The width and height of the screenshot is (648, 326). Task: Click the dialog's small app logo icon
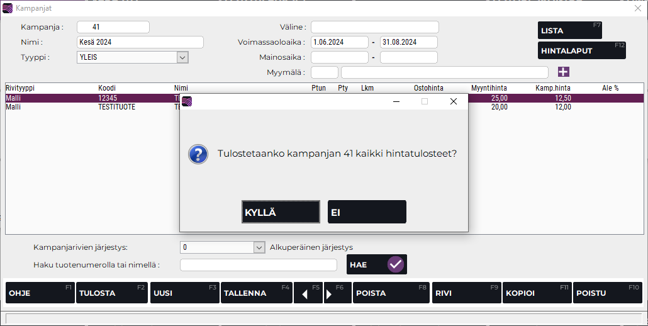point(187,101)
